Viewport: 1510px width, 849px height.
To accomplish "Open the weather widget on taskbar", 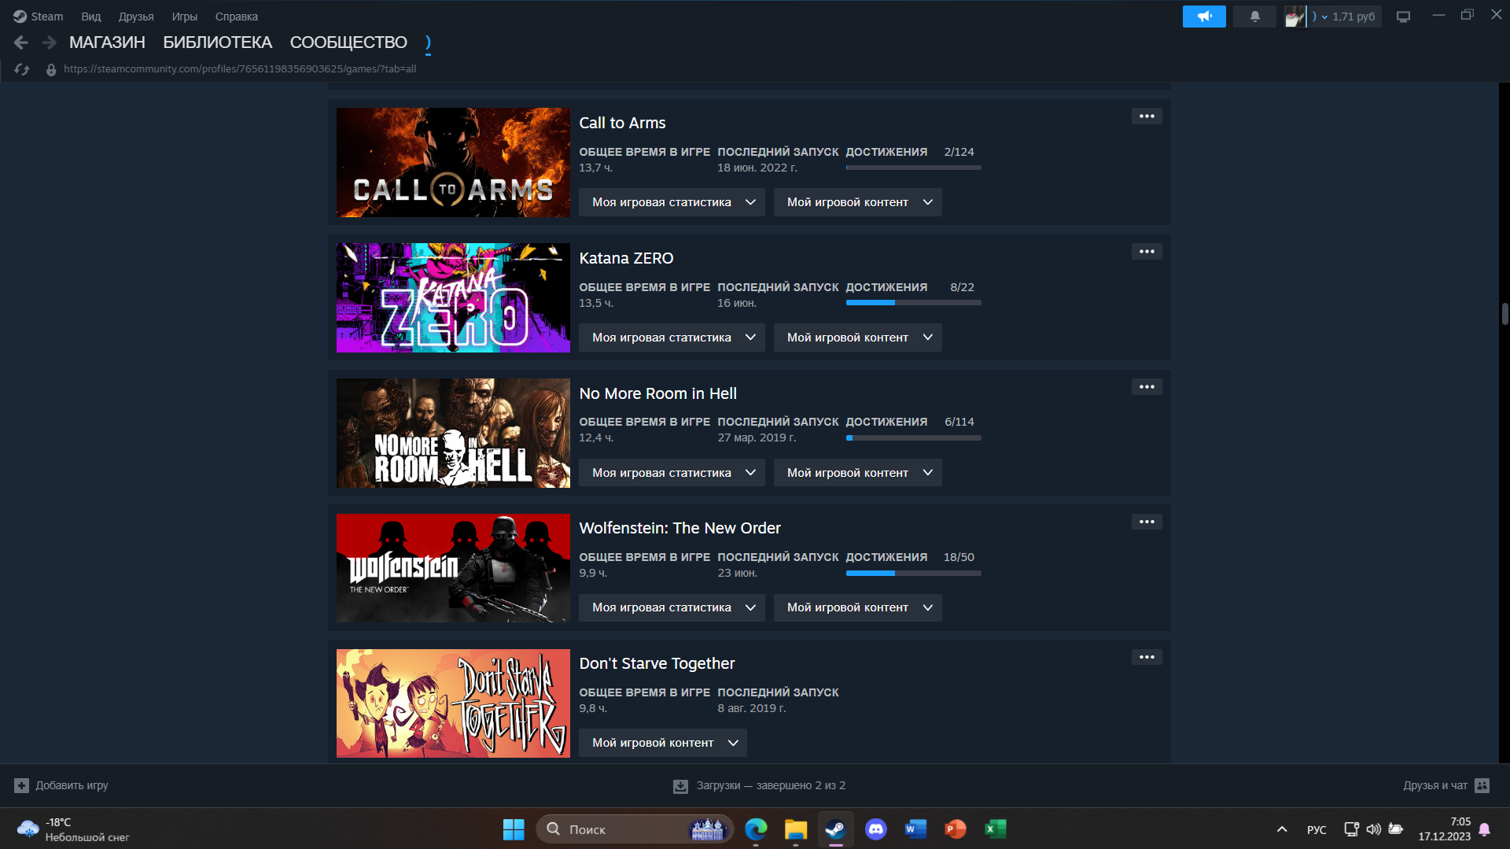I will pyautogui.click(x=72, y=829).
